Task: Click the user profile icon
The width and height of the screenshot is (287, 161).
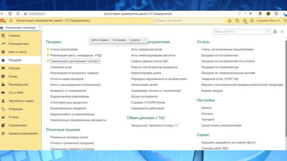Action: [x=252, y=21]
